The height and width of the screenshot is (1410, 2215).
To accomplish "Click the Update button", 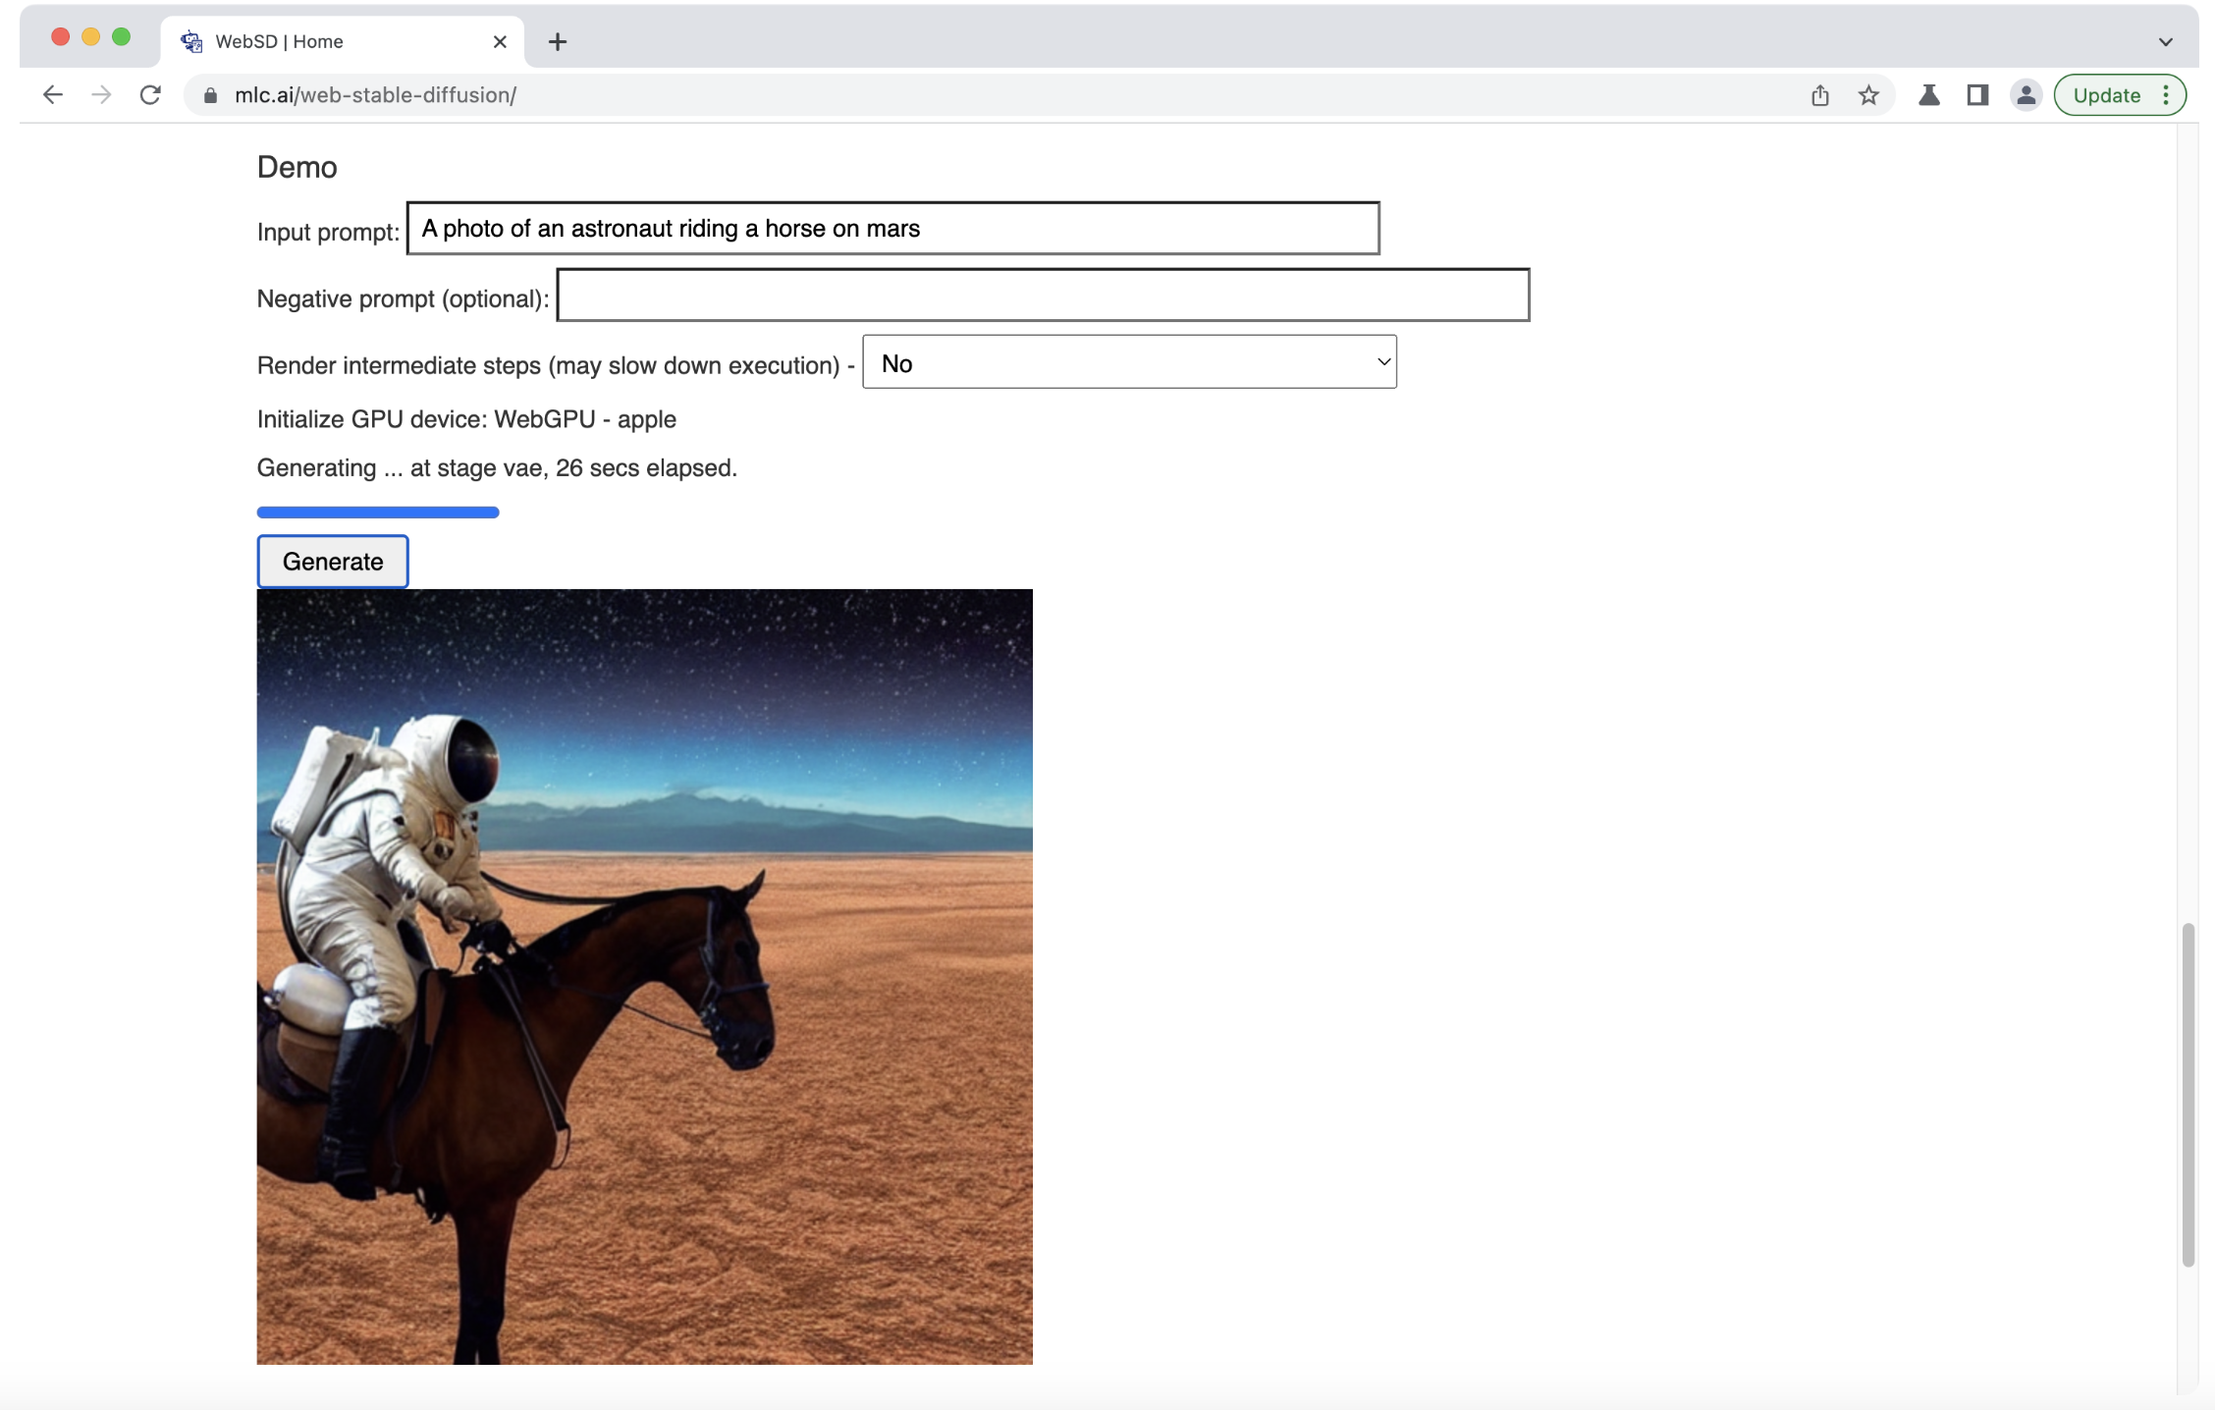I will (x=2106, y=94).
